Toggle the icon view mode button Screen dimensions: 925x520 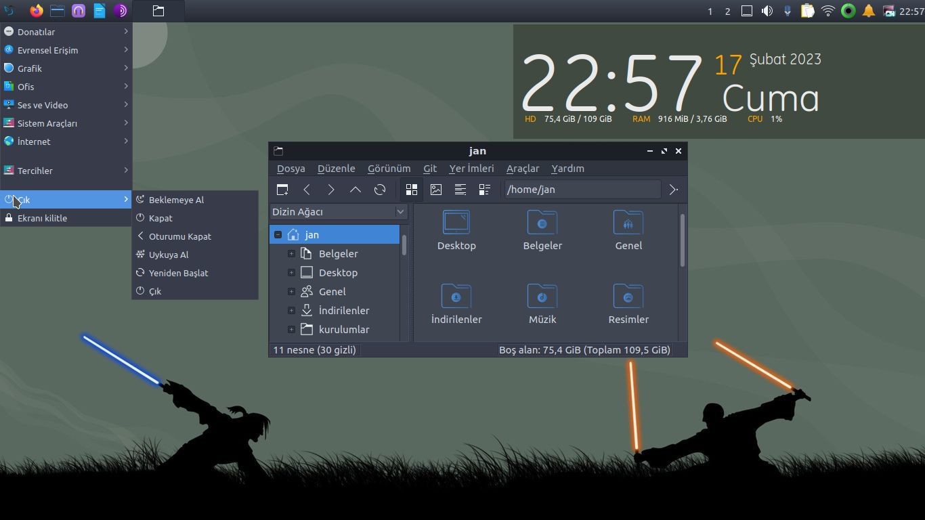[x=411, y=190]
